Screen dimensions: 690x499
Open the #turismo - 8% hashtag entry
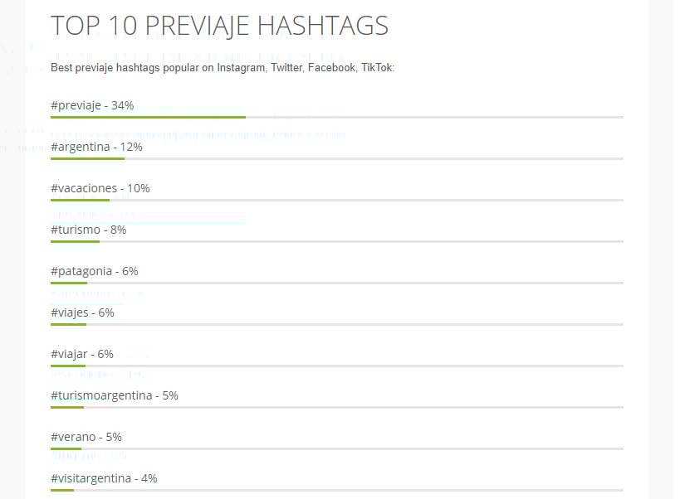click(x=89, y=230)
